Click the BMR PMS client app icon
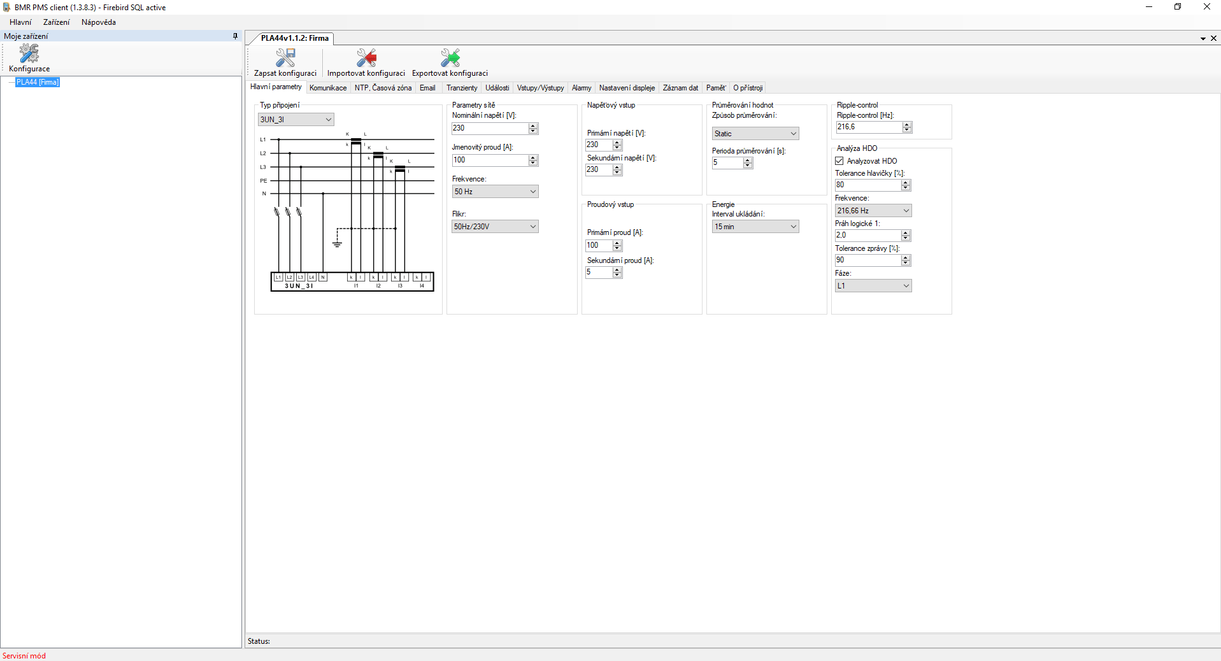The height and width of the screenshot is (661, 1221). coord(7,7)
